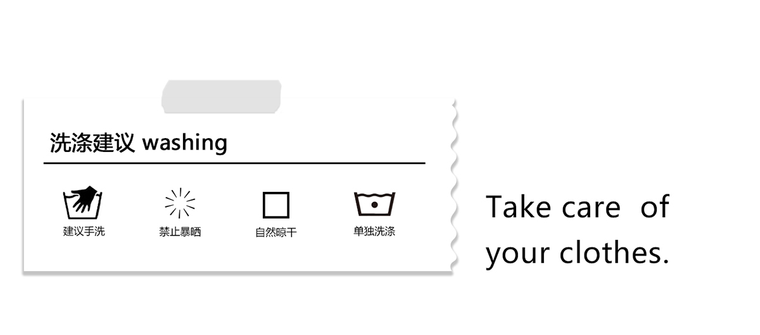The height and width of the screenshot is (335, 760).
Task: Click the hand inside the wash tub
Action: 83,199
